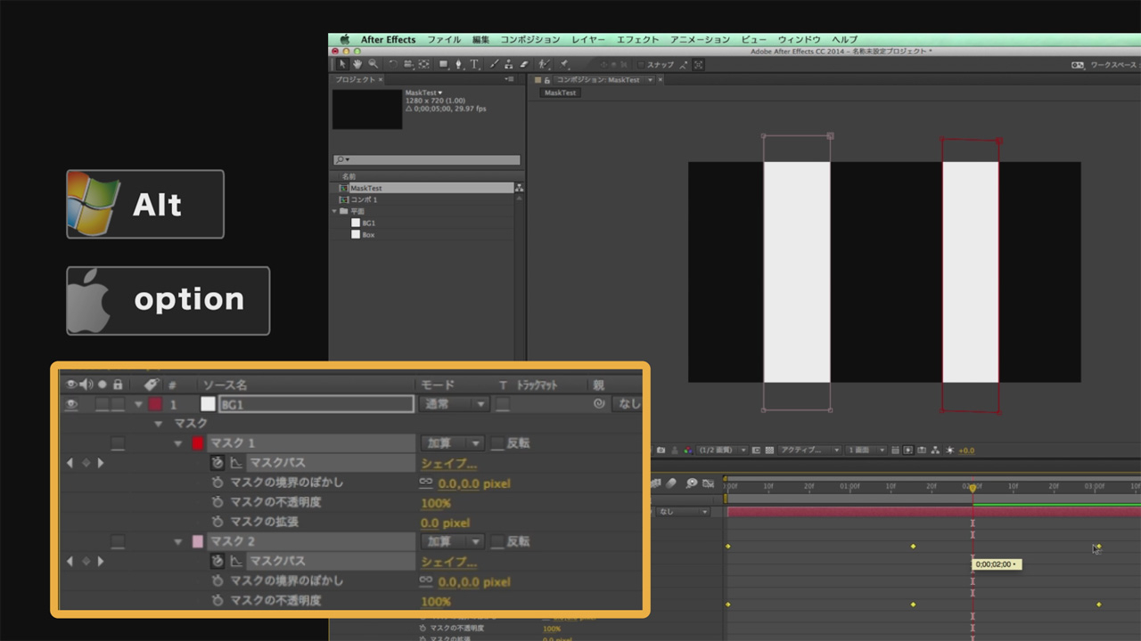This screenshot has width=1141, height=641.
Task: Select the Roto Brush tool
Action: tap(544, 64)
